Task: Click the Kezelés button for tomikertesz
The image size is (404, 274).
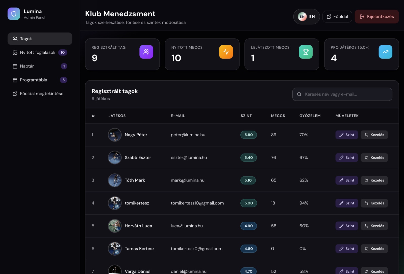Action: click(x=374, y=203)
